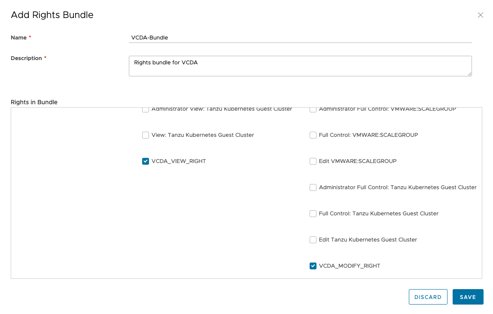Click the VCDA_MODIFY_RIGHT label text
The height and width of the screenshot is (314, 493).
tap(350, 266)
